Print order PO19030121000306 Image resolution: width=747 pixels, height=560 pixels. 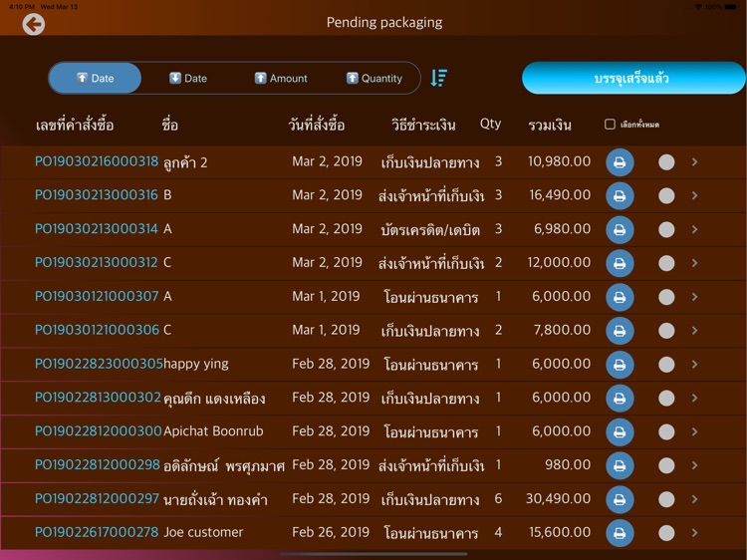[x=620, y=331]
